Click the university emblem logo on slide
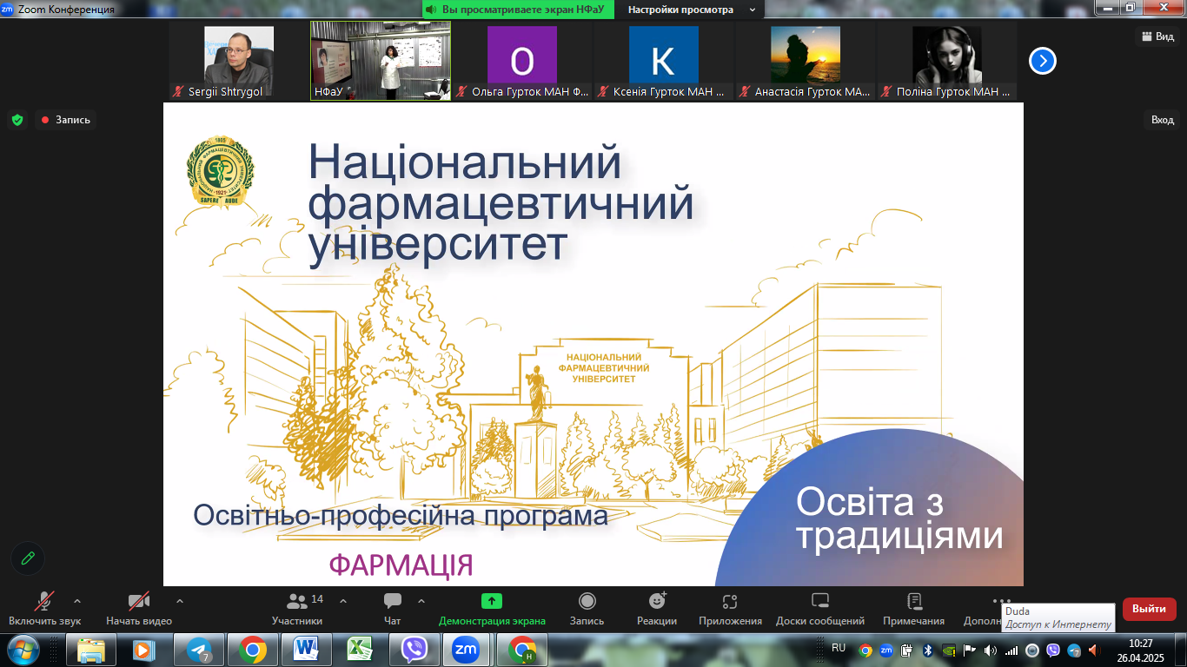 pos(221,172)
